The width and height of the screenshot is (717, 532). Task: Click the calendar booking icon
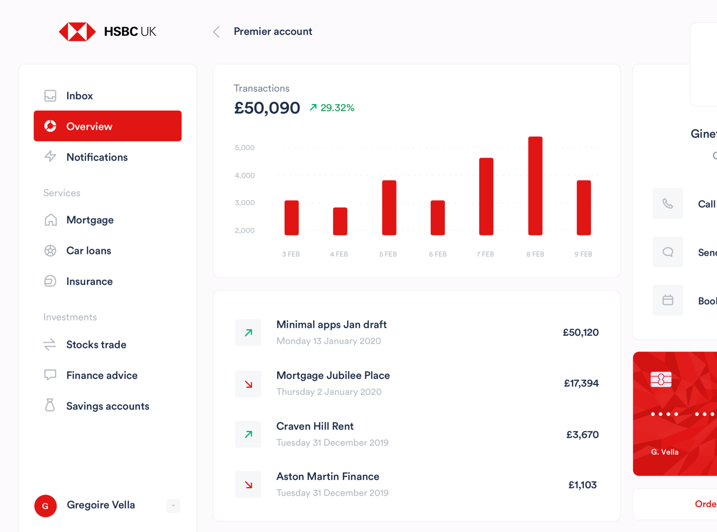(668, 300)
